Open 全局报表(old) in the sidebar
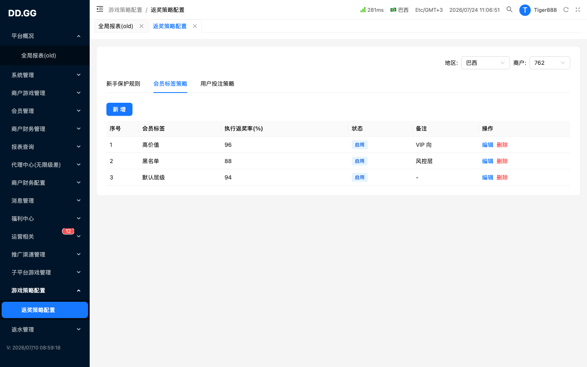This screenshot has height=367, width=587. pos(45,55)
